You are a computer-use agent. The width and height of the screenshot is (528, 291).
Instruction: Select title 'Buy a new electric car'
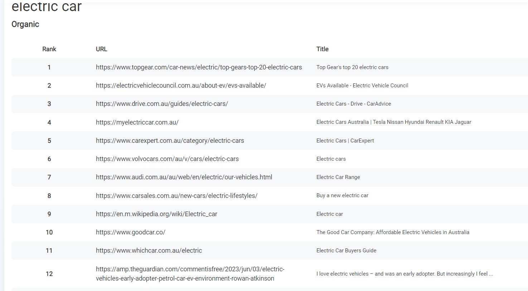342,195
